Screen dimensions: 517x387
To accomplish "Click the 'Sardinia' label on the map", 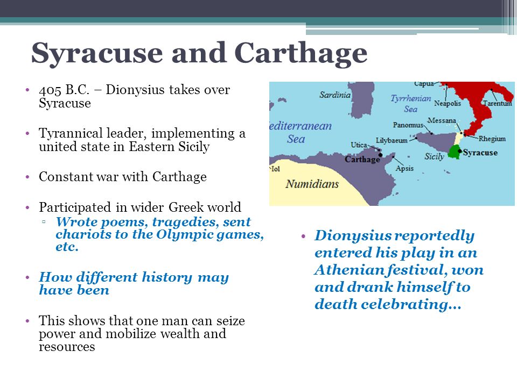I will click(x=334, y=95).
